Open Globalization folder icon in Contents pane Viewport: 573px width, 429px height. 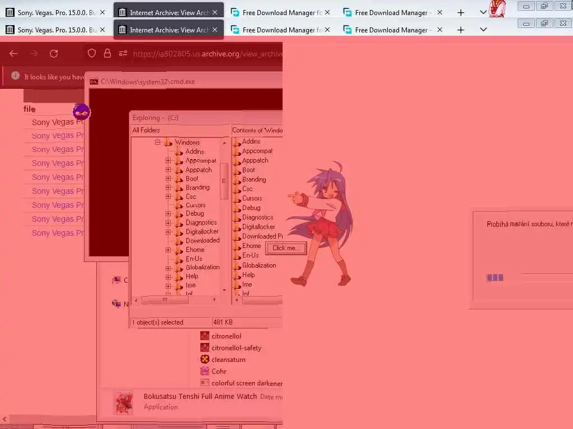(237, 265)
